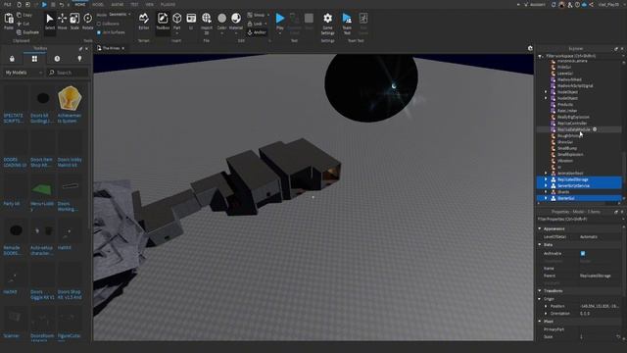Click the Filter Properties input field

pyautogui.click(x=579, y=219)
